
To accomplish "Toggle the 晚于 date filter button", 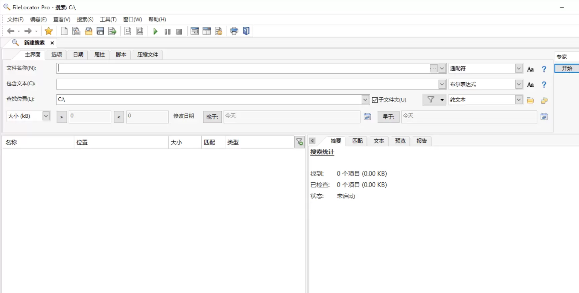I will [212, 117].
